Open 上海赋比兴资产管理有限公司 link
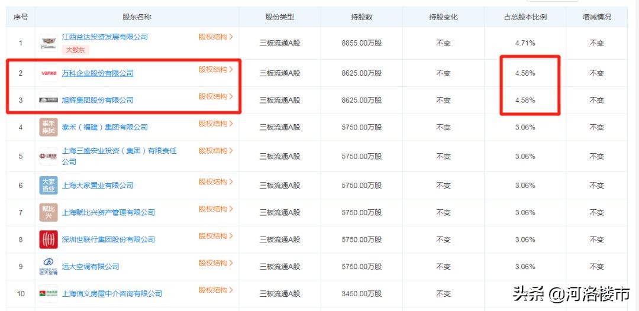The height and width of the screenshot is (311, 639). tap(108, 212)
